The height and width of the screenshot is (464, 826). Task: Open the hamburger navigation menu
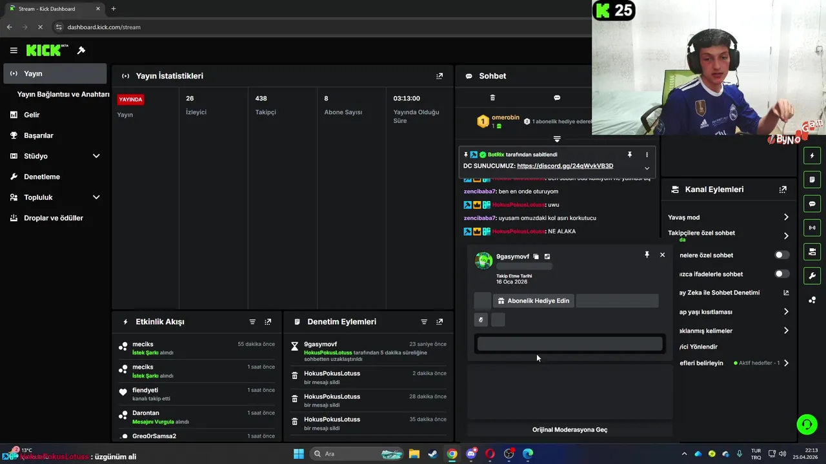pos(14,50)
